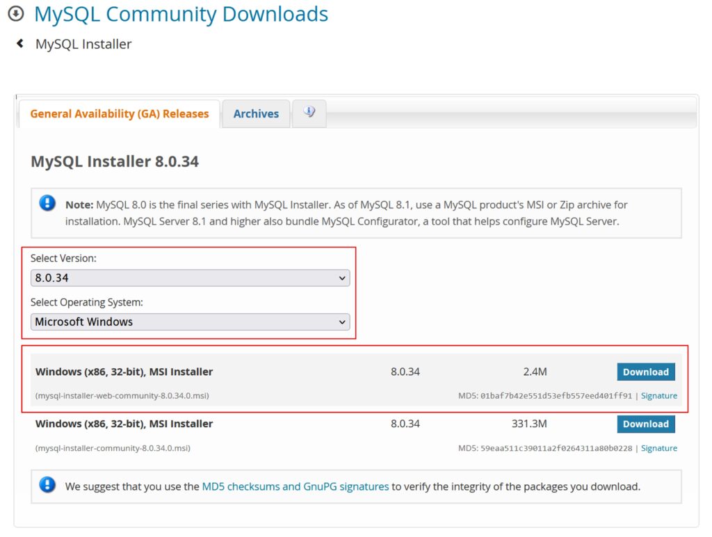Click the back arrow beside MySQL Installer
712x537 pixels.
tap(20, 44)
